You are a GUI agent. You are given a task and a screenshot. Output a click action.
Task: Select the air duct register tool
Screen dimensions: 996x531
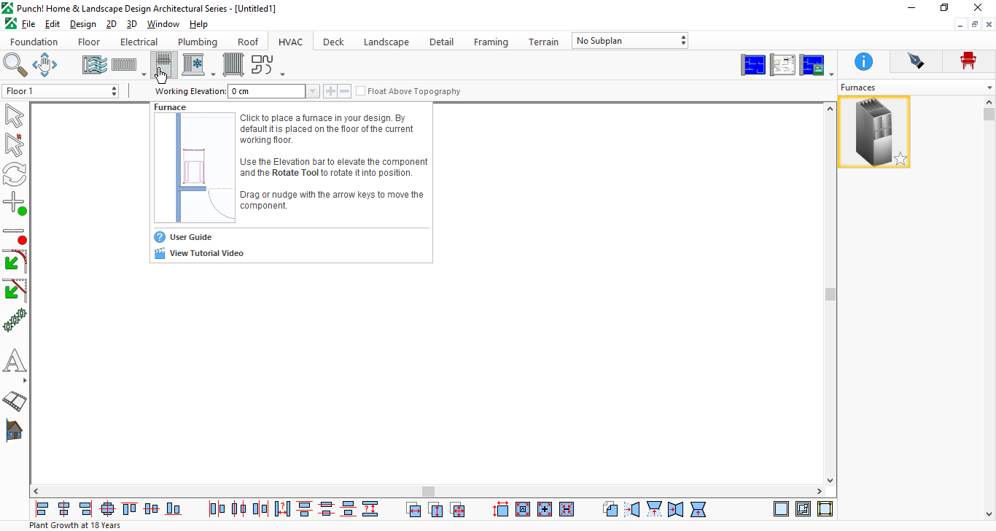point(95,65)
